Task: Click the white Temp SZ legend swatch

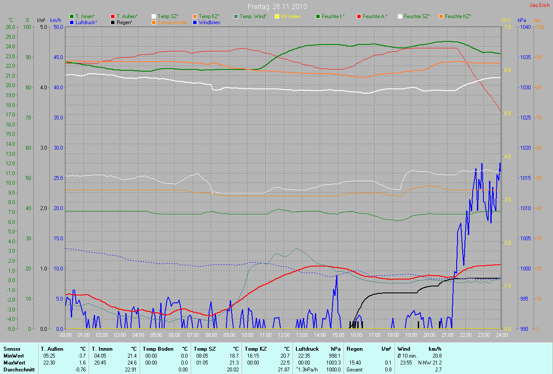Action: [154, 16]
